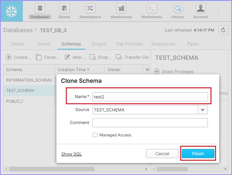Open the Databases page icon
Viewport: 232px width, 175px height.
pyautogui.click(x=40, y=8)
